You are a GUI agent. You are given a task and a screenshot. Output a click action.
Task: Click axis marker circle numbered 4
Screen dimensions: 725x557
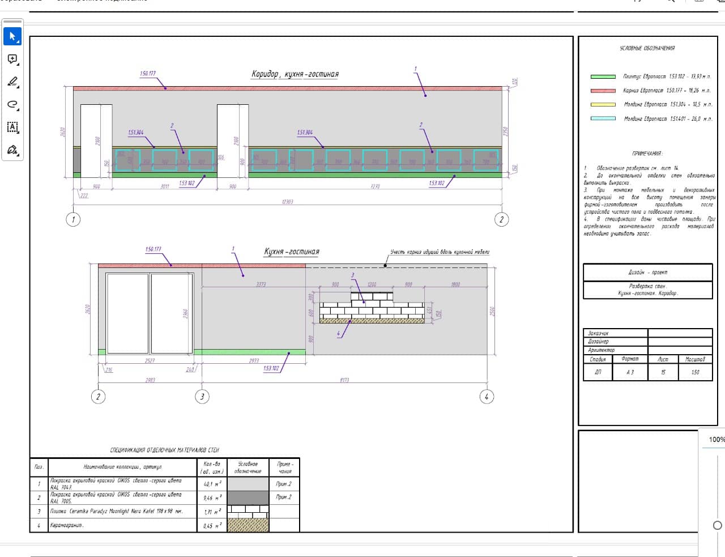486,397
